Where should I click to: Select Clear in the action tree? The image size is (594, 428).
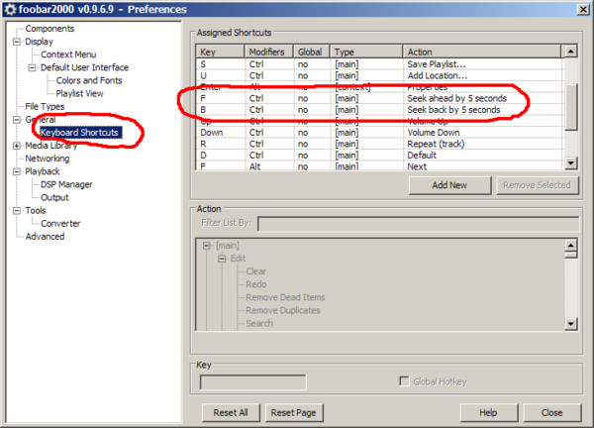pos(256,271)
